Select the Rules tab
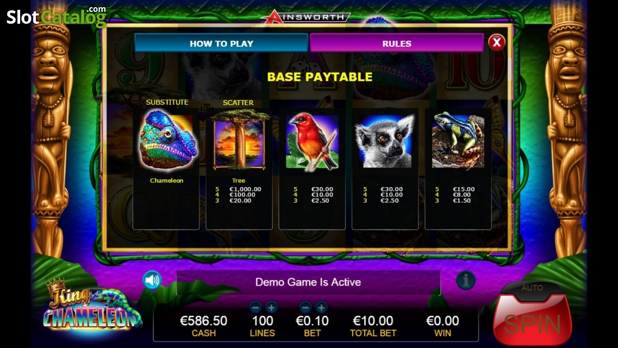The width and height of the screenshot is (618, 348). click(397, 43)
